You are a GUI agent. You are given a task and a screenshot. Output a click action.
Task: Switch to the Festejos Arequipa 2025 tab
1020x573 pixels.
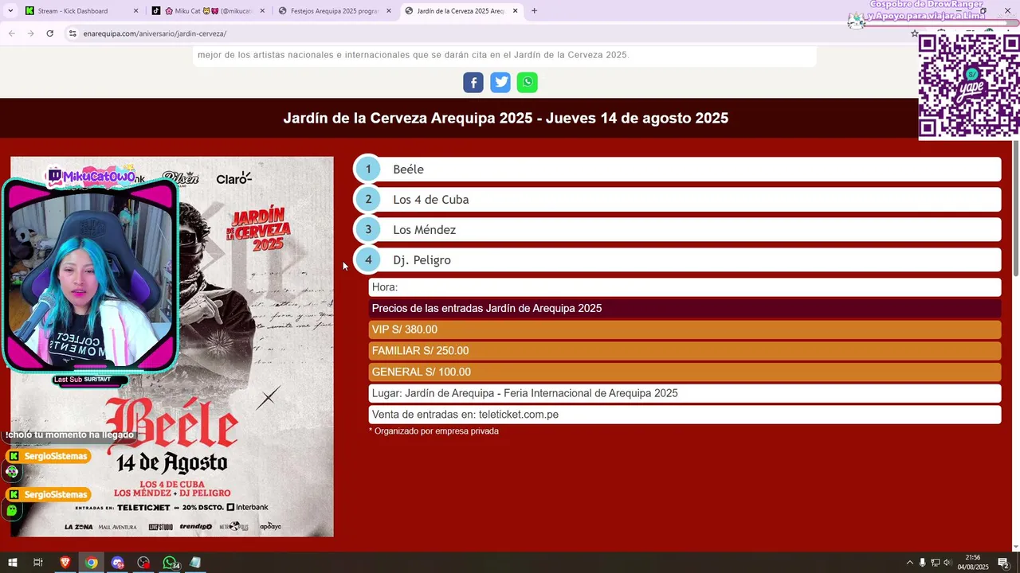pos(334,11)
